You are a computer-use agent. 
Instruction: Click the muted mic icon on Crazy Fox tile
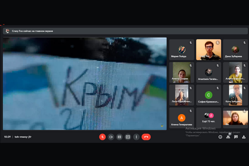click(x=218, y=43)
